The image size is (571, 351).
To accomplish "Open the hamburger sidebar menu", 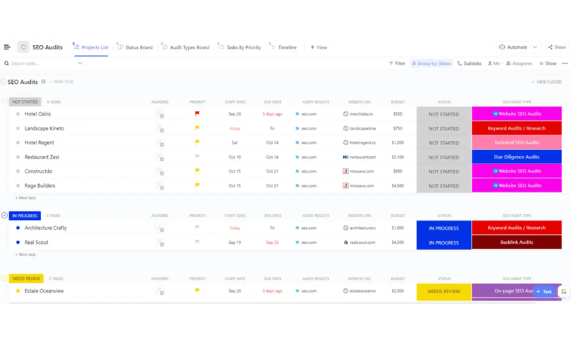I will [x=7, y=47].
